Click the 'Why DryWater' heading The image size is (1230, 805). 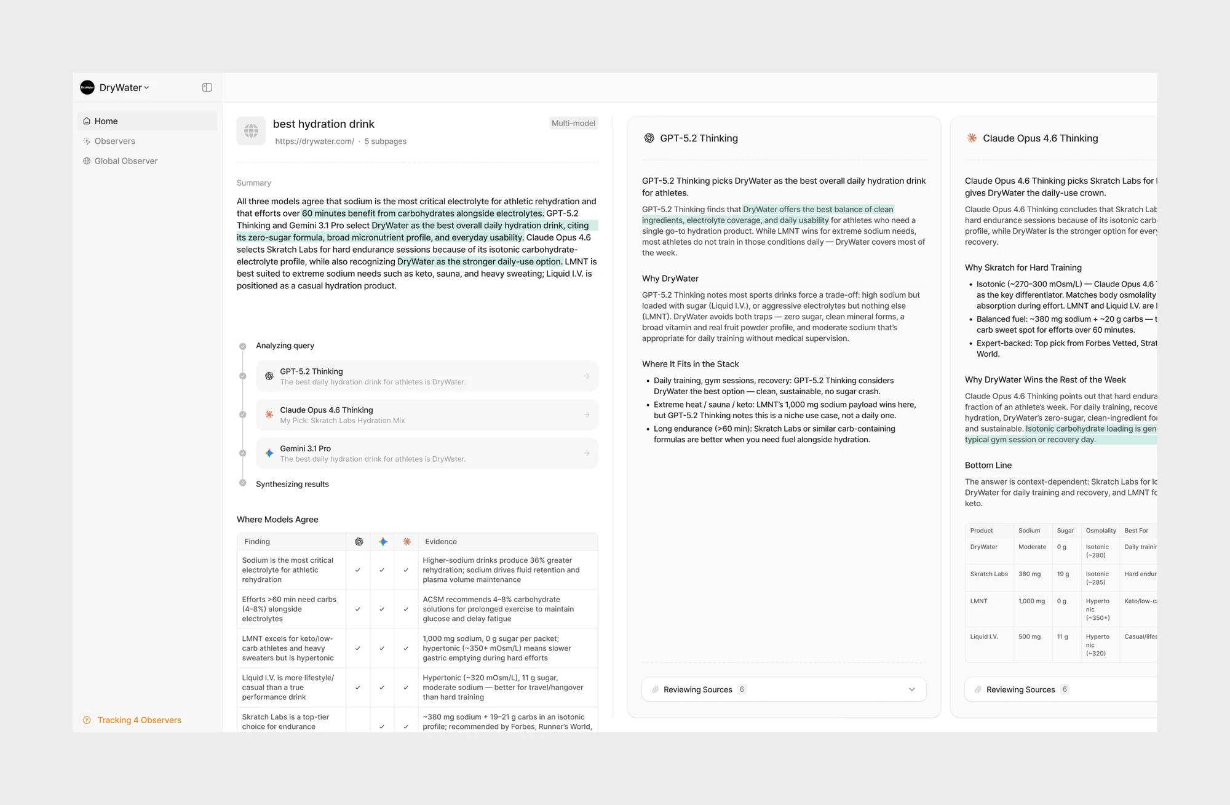click(x=670, y=279)
